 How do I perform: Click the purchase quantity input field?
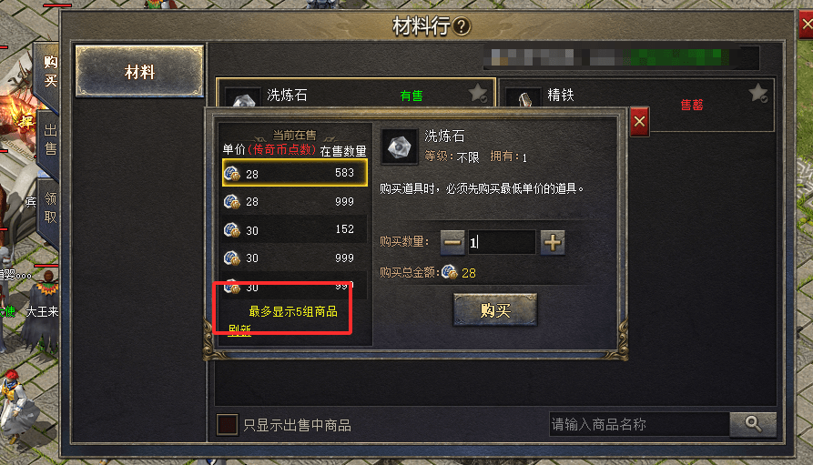click(x=502, y=242)
